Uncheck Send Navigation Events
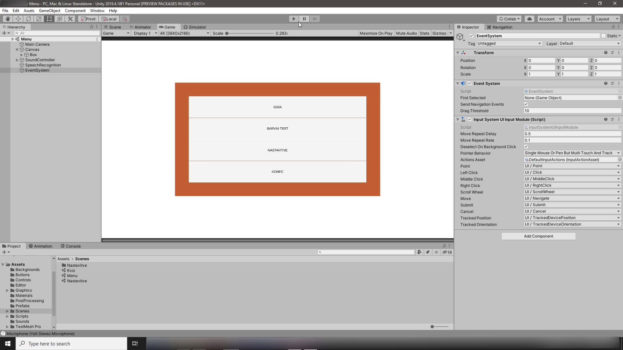The height and width of the screenshot is (350, 623). click(x=526, y=104)
